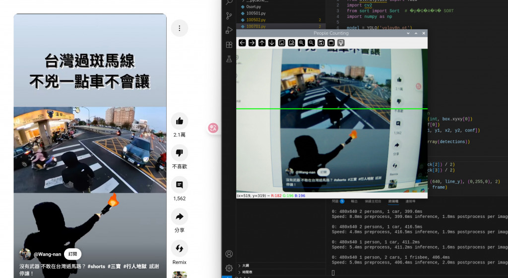508x278 pixels.
Task: Click terminal line '1 person, 2 cars, 1 frisbee'
Action: [390, 257]
